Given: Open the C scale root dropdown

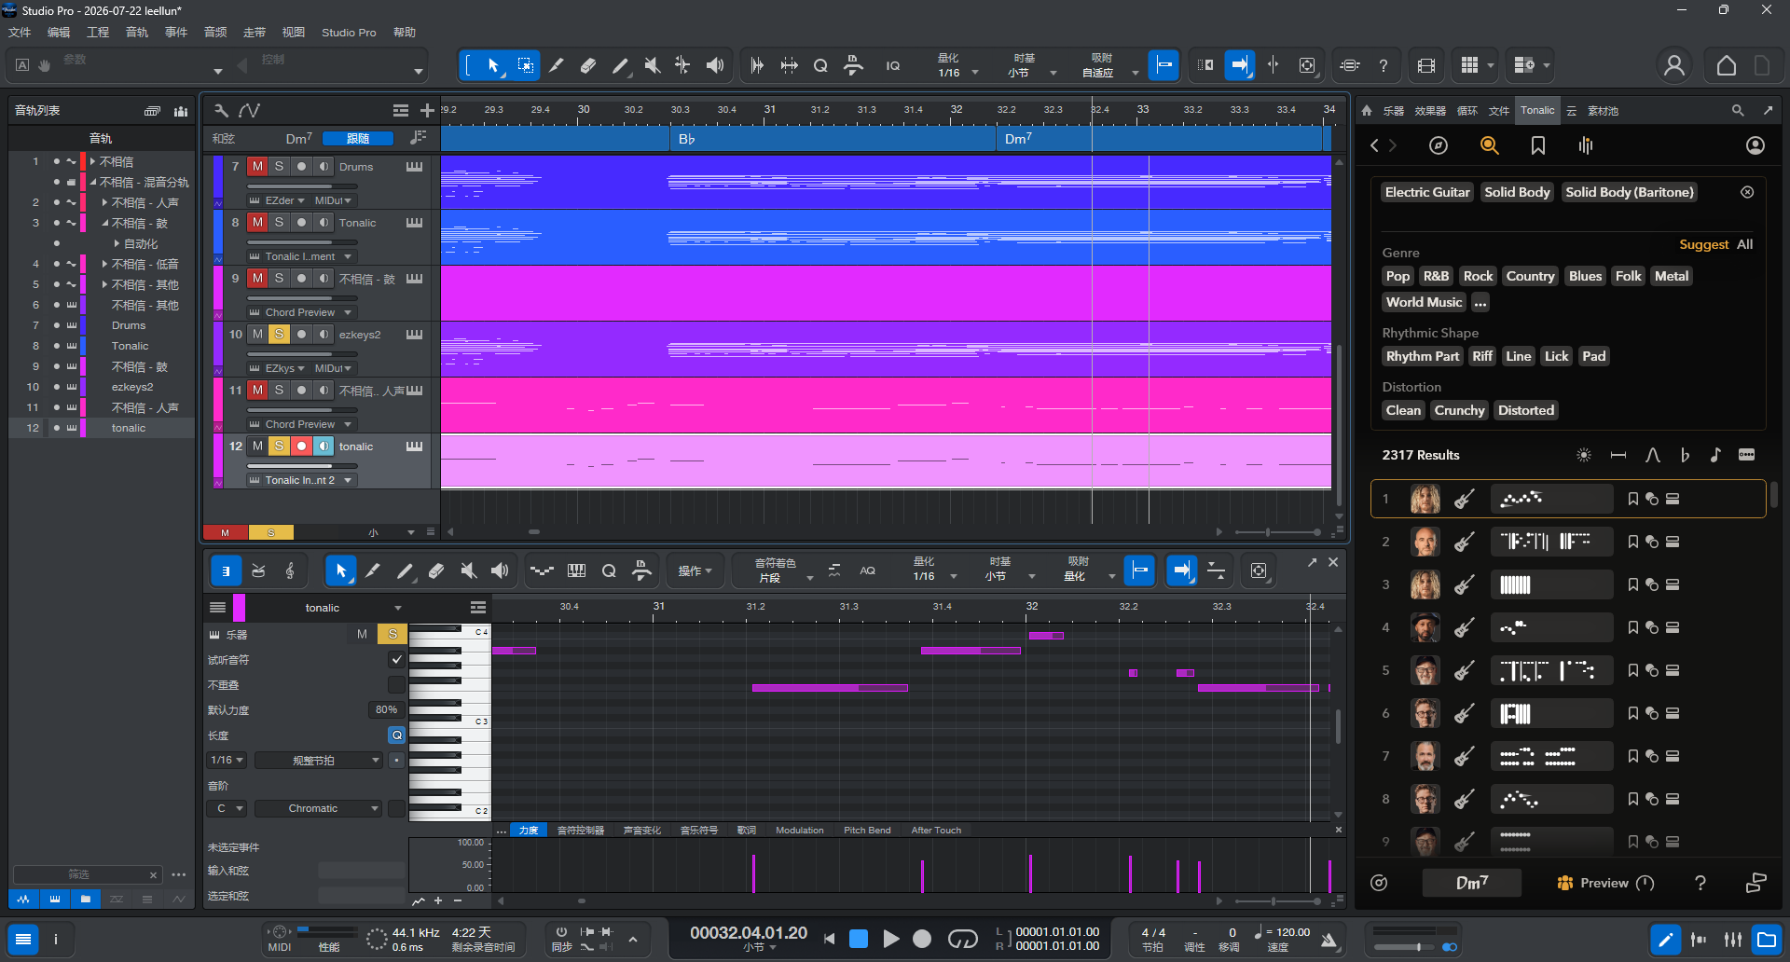Looking at the screenshot, I should tap(227, 808).
